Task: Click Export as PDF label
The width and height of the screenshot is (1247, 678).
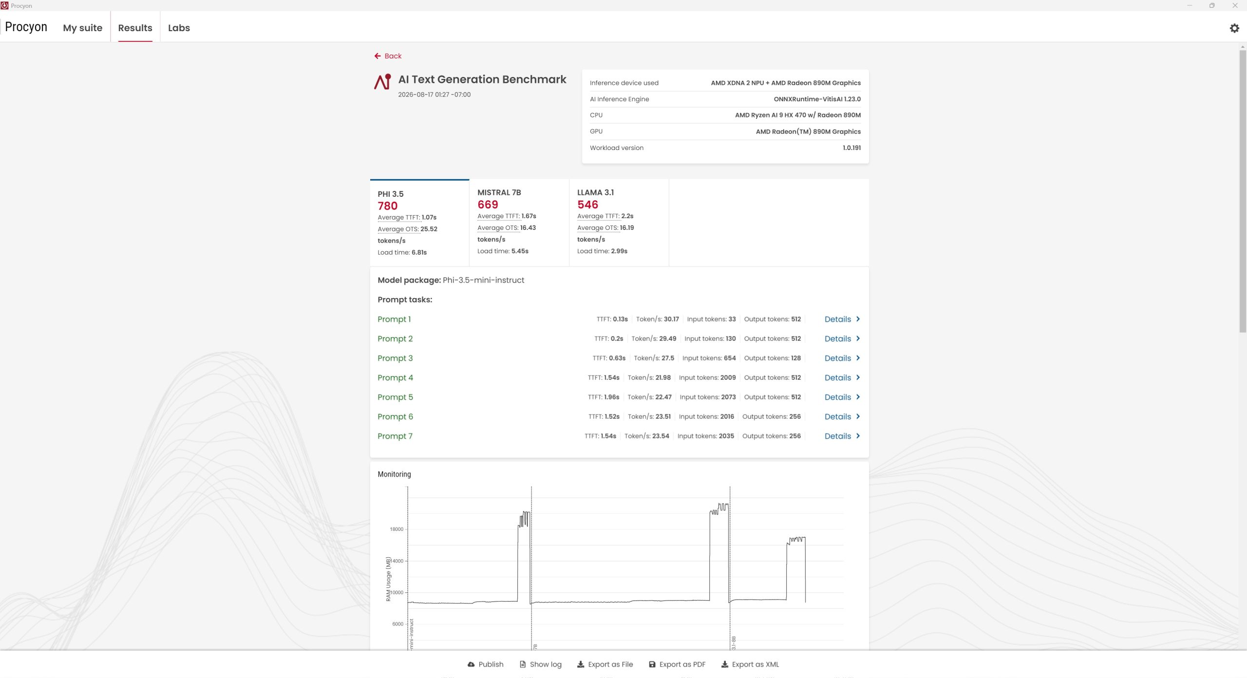Action: (x=682, y=664)
